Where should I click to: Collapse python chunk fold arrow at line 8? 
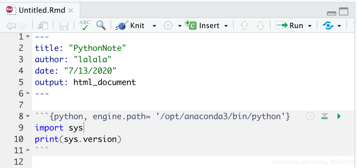tap(28, 116)
